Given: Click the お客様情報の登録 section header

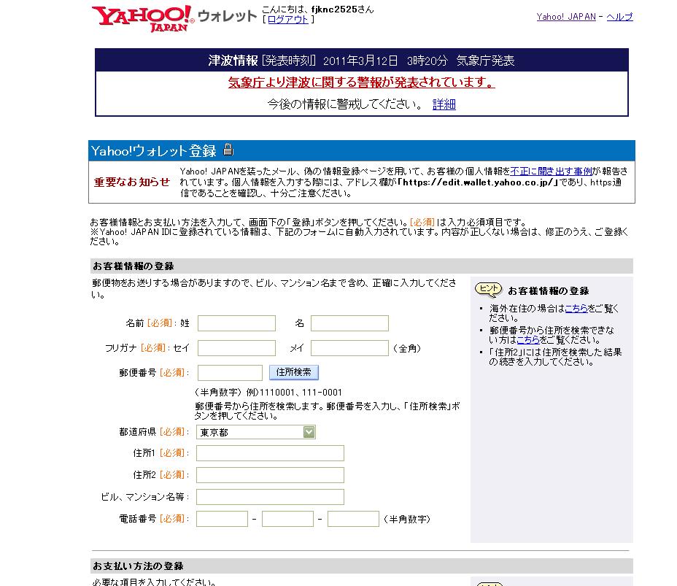Looking at the screenshot, I should click(x=361, y=266).
